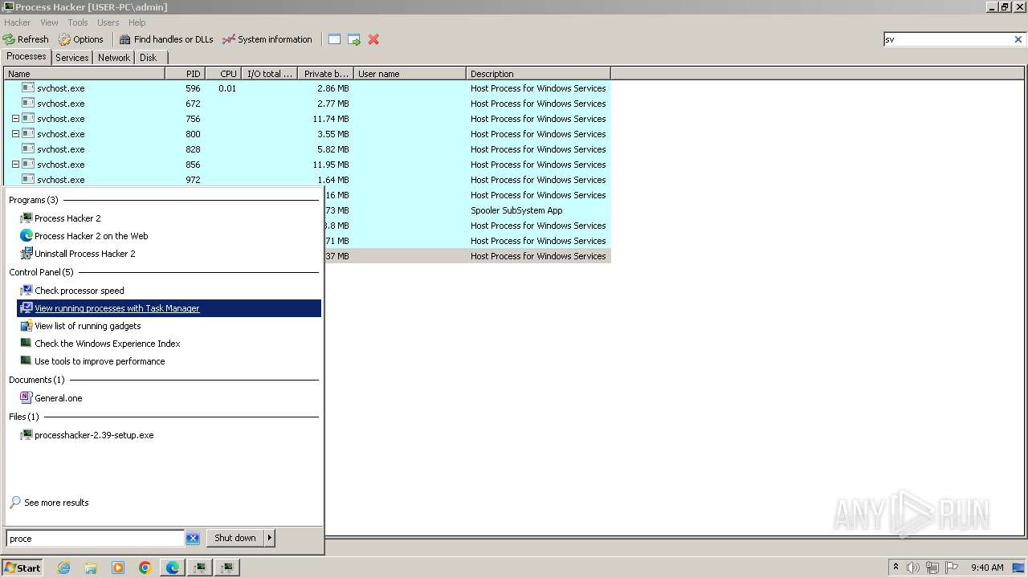Sort by Private bytes column header
The height and width of the screenshot is (578, 1028).
325,74
